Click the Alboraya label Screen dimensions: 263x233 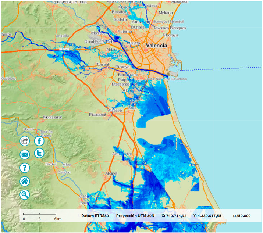point(170,35)
